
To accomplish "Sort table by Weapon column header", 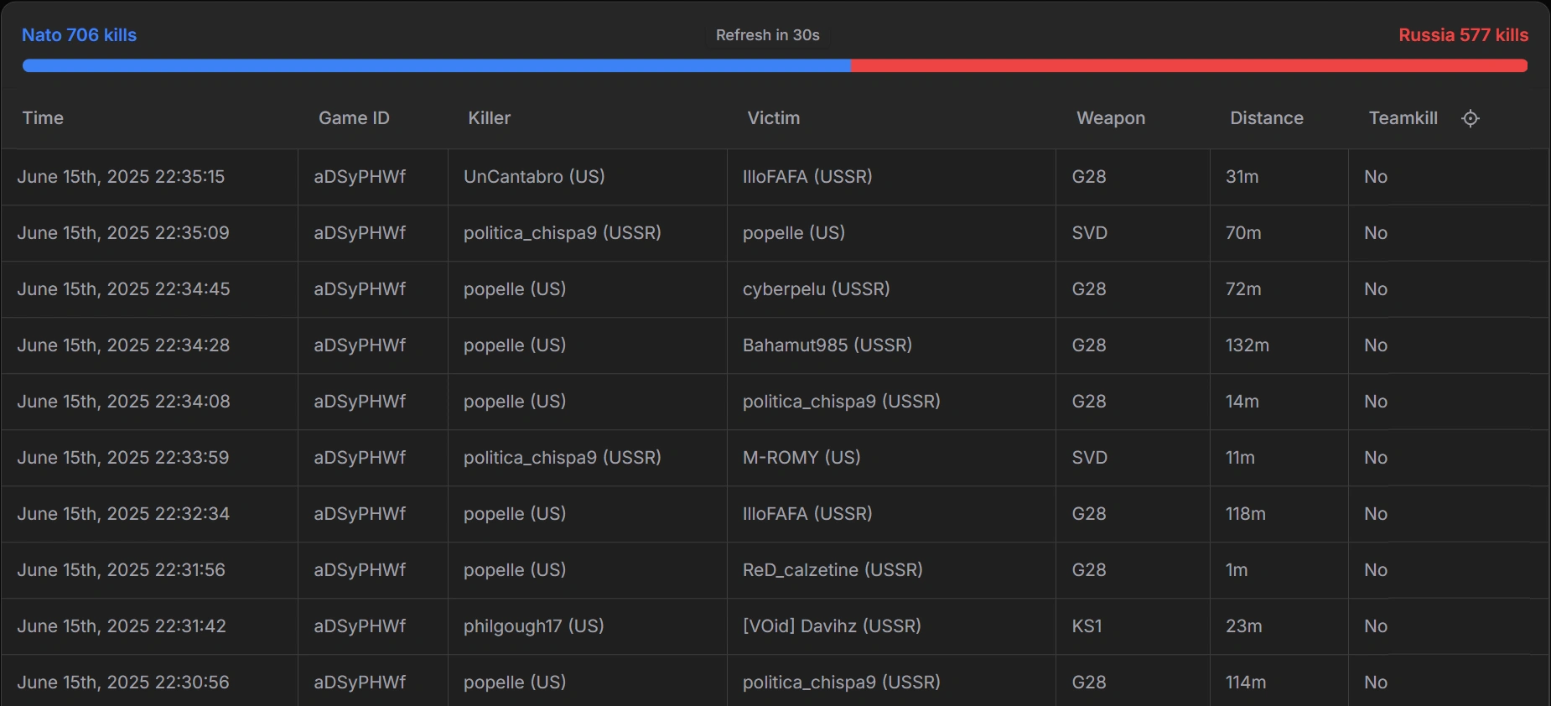I will click(1110, 118).
